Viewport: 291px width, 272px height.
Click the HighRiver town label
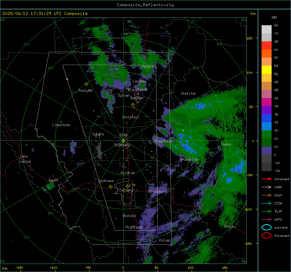(134, 227)
